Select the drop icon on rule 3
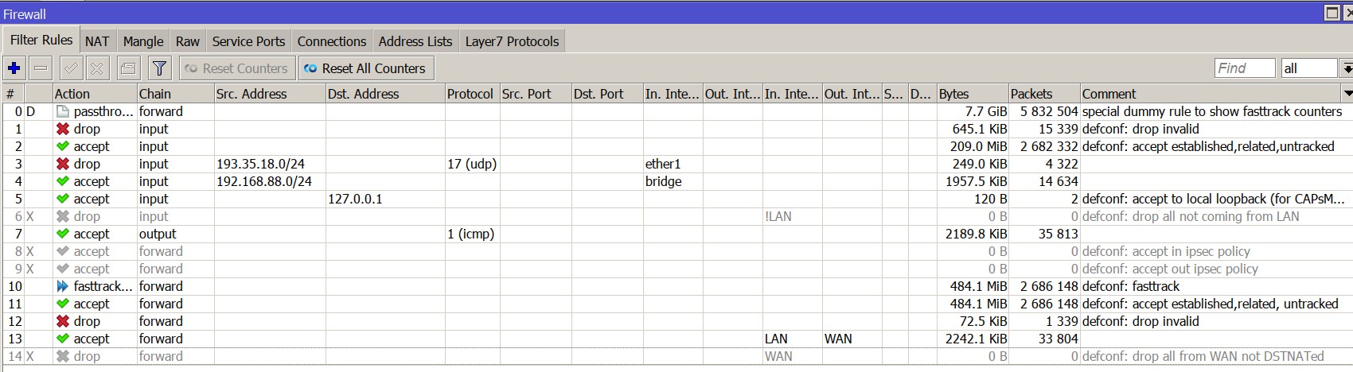 [x=63, y=164]
